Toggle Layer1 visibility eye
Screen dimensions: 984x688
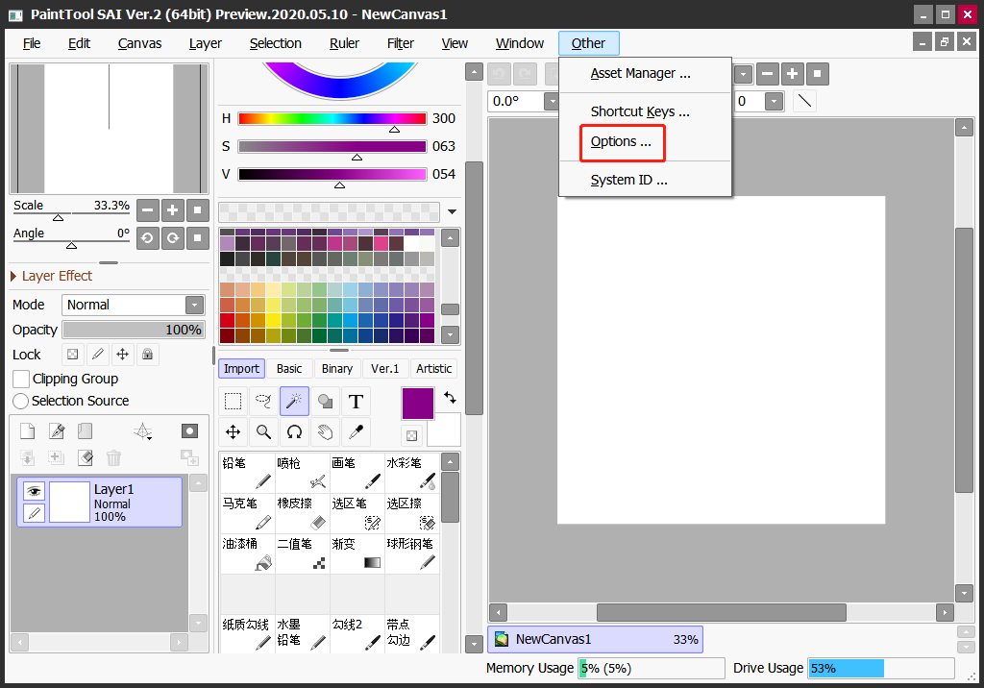click(34, 491)
